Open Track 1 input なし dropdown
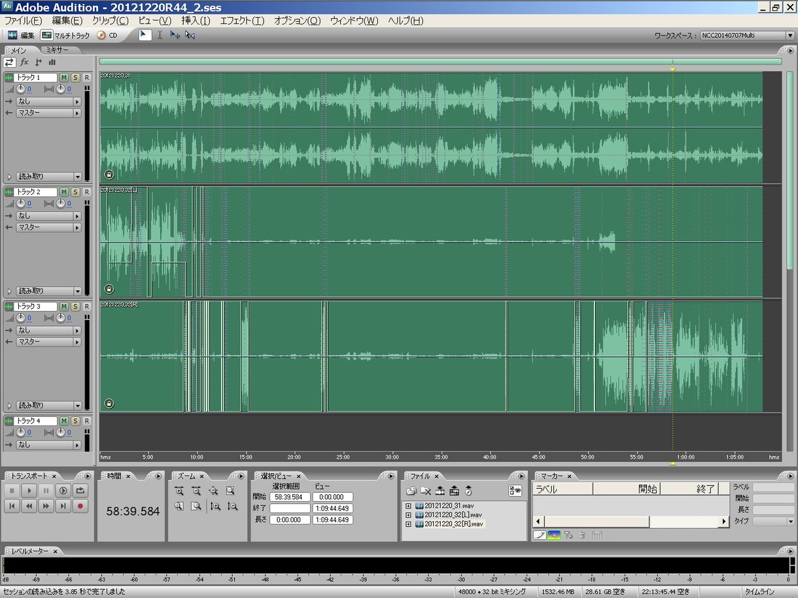The width and height of the screenshot is (798, 598). pos(48,101)
